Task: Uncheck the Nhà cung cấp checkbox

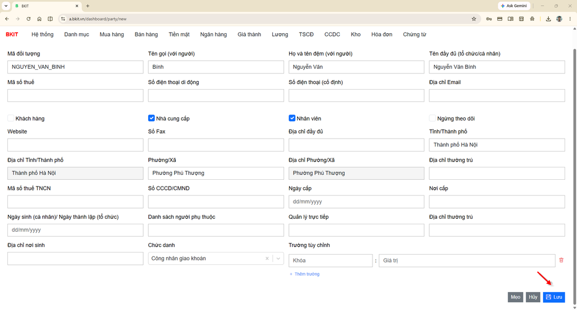Action: (x=151, y=118)
